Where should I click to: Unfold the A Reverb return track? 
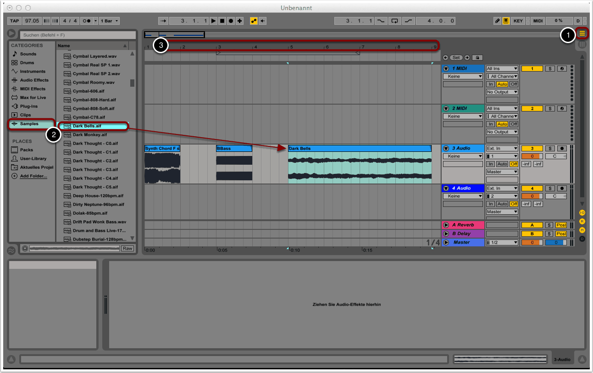point(446,225)
